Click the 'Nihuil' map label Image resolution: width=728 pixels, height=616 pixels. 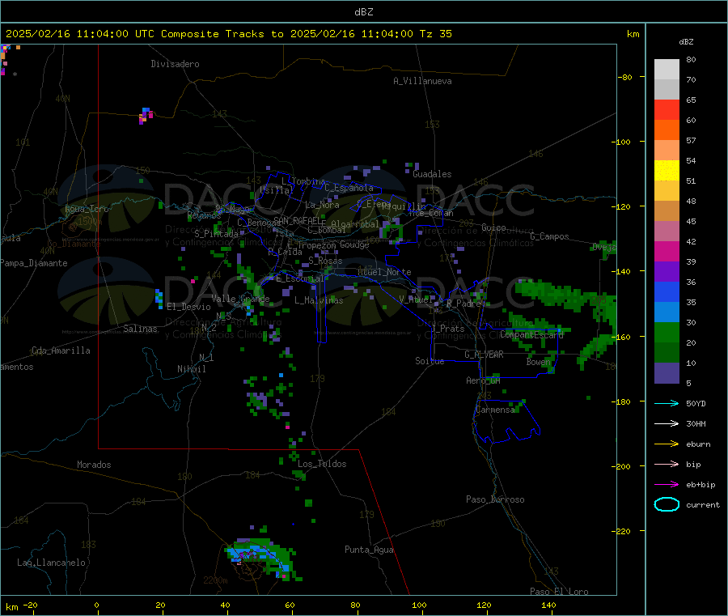[x=191, y=369]
